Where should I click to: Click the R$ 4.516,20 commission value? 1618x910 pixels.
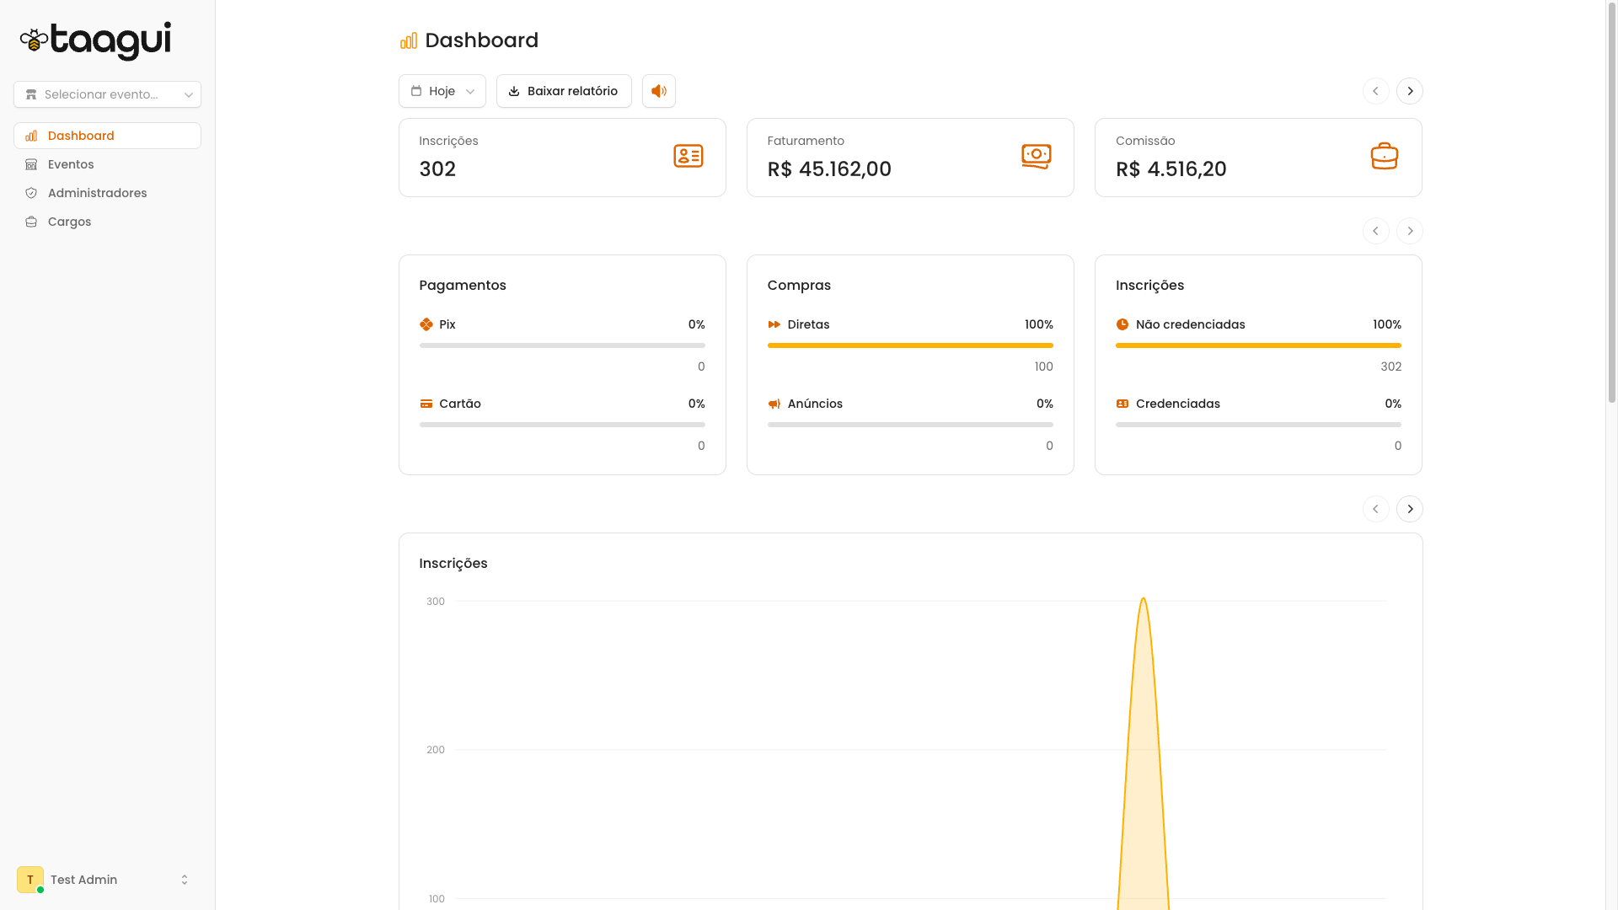tap(1171, 169)
